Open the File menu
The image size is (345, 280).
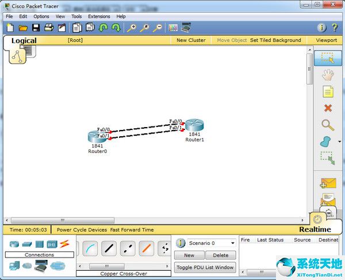click(x=9, y=17)
